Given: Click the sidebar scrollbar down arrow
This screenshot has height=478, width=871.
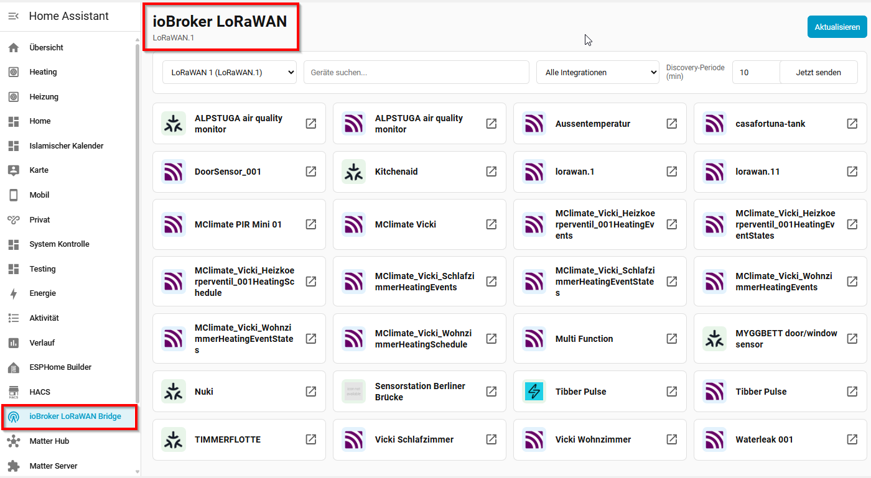Looking at the screenshot, I should pyautogui.click(x=137, y=472).
